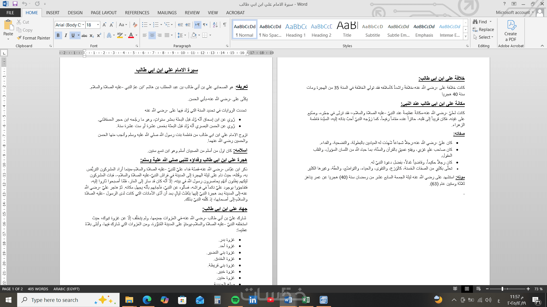
Task: Switch to the PAGE LAYOUT tab
Action: (x=104, y=13)
